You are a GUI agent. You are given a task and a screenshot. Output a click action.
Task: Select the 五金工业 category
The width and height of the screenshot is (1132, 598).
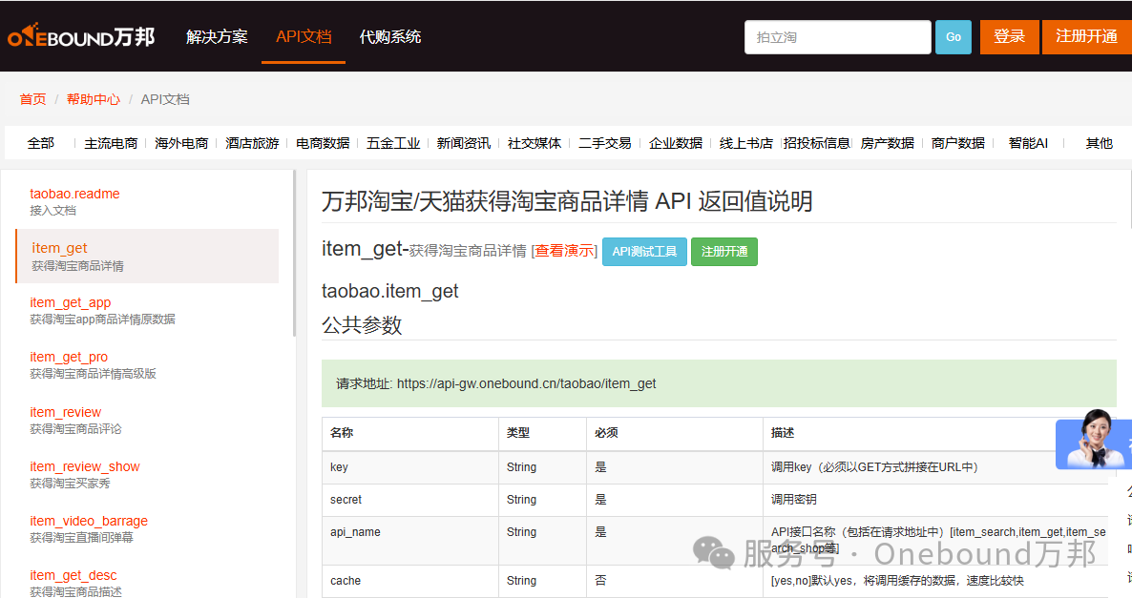point(392,144)
